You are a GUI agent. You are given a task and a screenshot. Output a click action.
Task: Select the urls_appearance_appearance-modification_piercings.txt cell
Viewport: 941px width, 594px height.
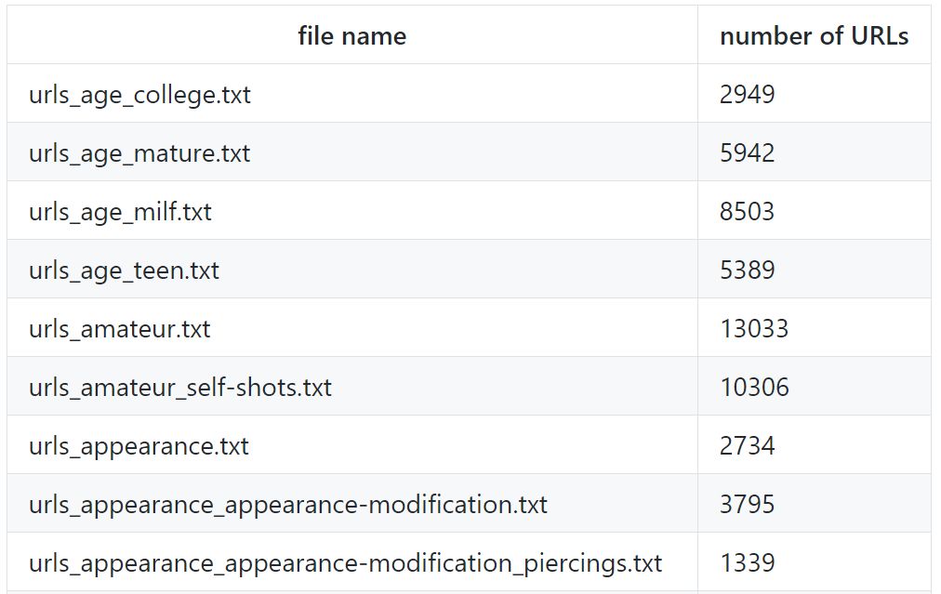[x=345, y=563]
